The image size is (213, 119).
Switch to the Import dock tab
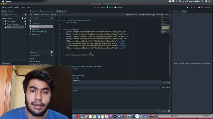click(x=11, y=11)
